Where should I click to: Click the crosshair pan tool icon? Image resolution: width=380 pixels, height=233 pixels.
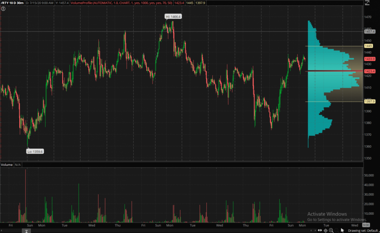coord(326,230)
